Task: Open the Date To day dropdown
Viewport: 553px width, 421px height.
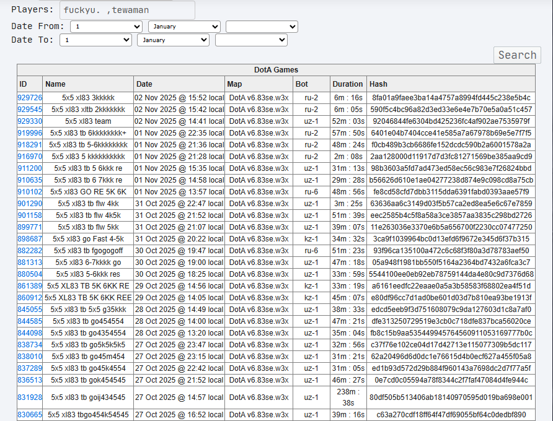Action: click(x=95, y=40)
